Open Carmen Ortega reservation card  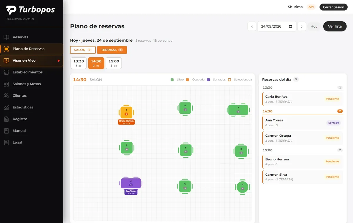pos(302,138)
